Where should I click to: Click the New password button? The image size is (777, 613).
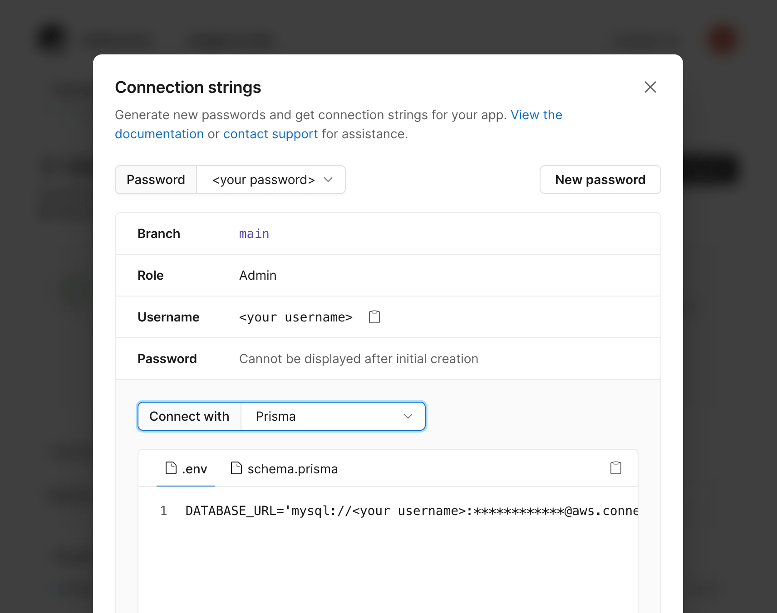[600, 180]
